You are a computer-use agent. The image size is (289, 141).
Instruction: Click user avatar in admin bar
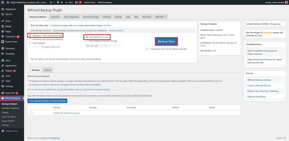click(286, 3)
